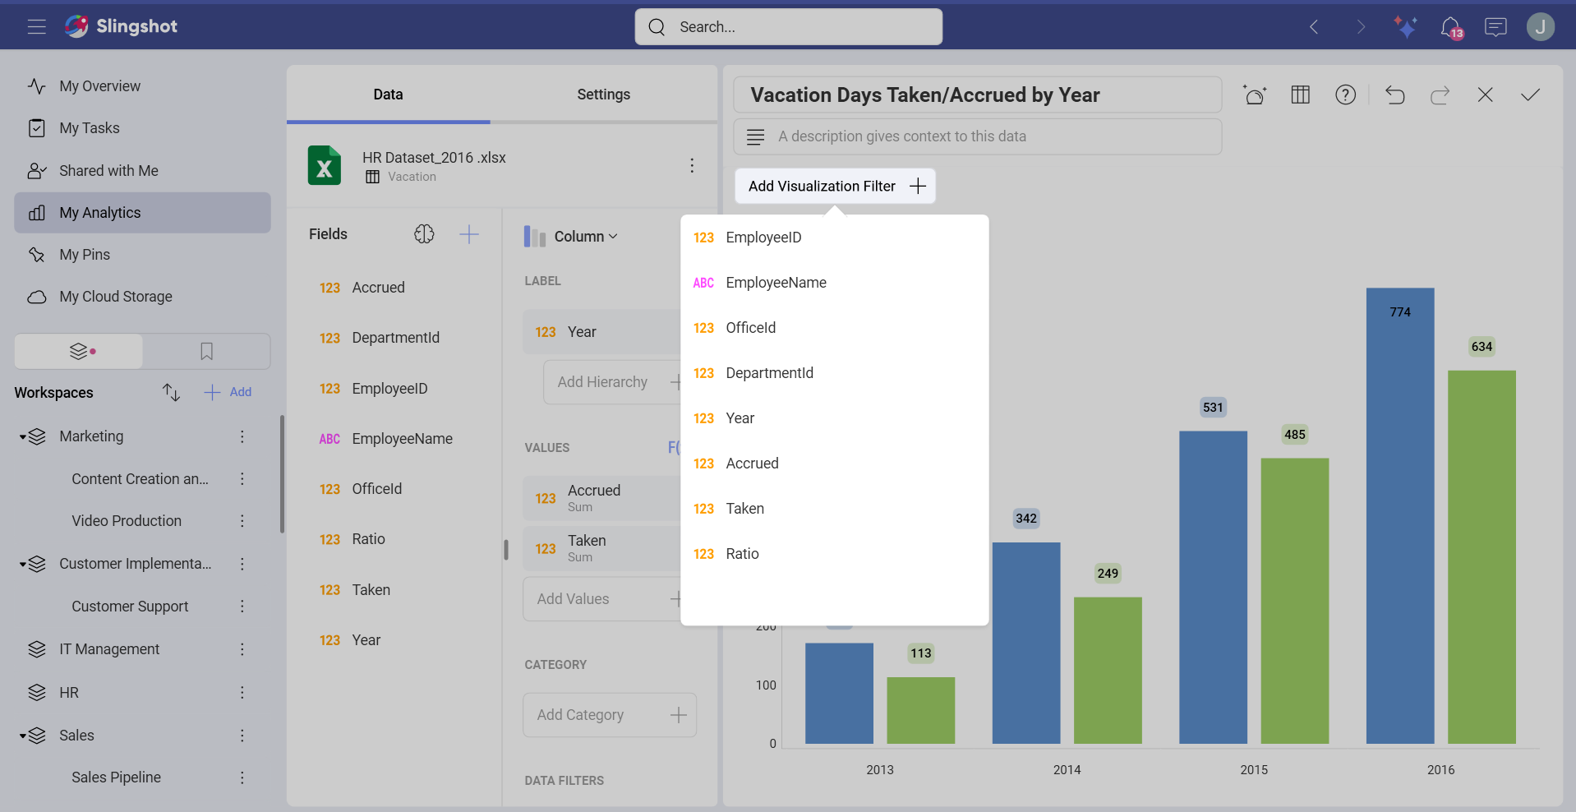Open HR workspace options menu
Screen dimensions: 1576x812
pyautogui.click(x=242, y=693)
